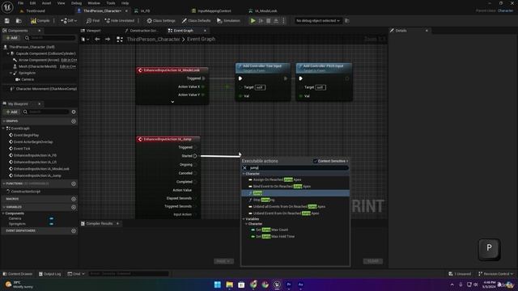The width and height of the screenshot is (518, 291).
Task: Toggle the Context Sensitive checkbox
Action: (x=316, y=161)
